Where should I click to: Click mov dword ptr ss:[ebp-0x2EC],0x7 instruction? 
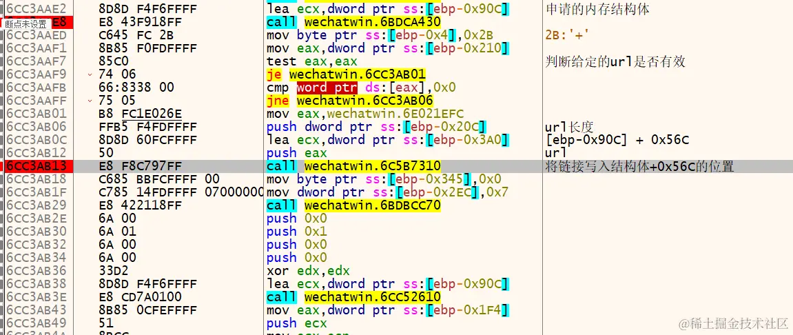387,192
